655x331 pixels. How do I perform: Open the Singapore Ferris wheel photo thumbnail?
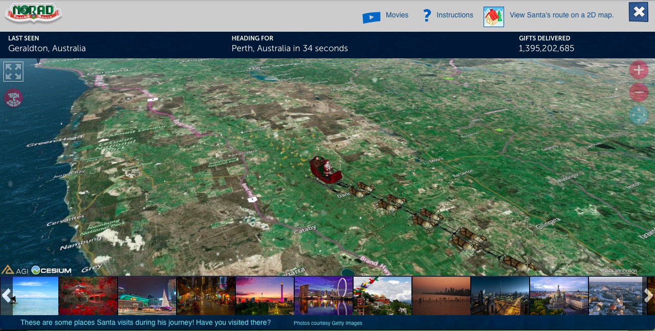click(323, 296)
